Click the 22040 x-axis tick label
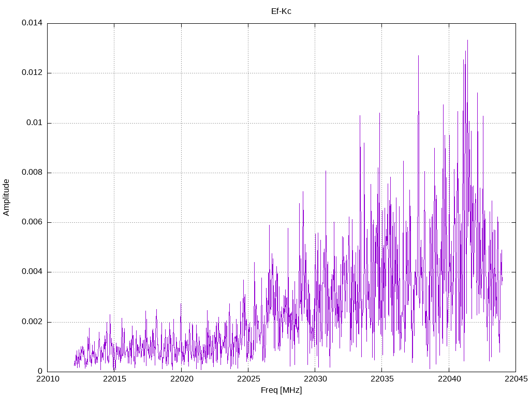The width and height of the screenshot is (530, 397). [449, 379]
